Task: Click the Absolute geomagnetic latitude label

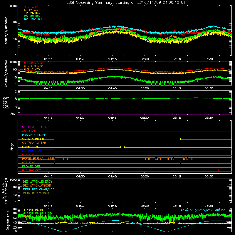Action: point(203,210)
